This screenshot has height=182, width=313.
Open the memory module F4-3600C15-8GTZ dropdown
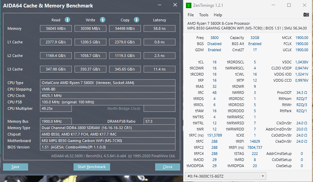(x=226, y=176)
